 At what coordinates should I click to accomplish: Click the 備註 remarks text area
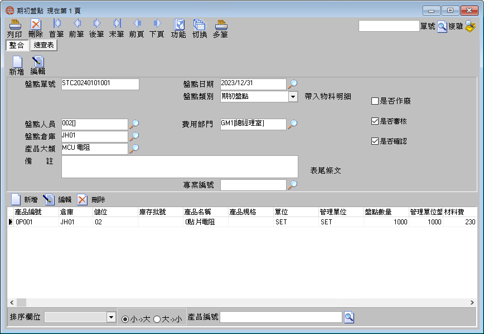[x=180, y=166]
